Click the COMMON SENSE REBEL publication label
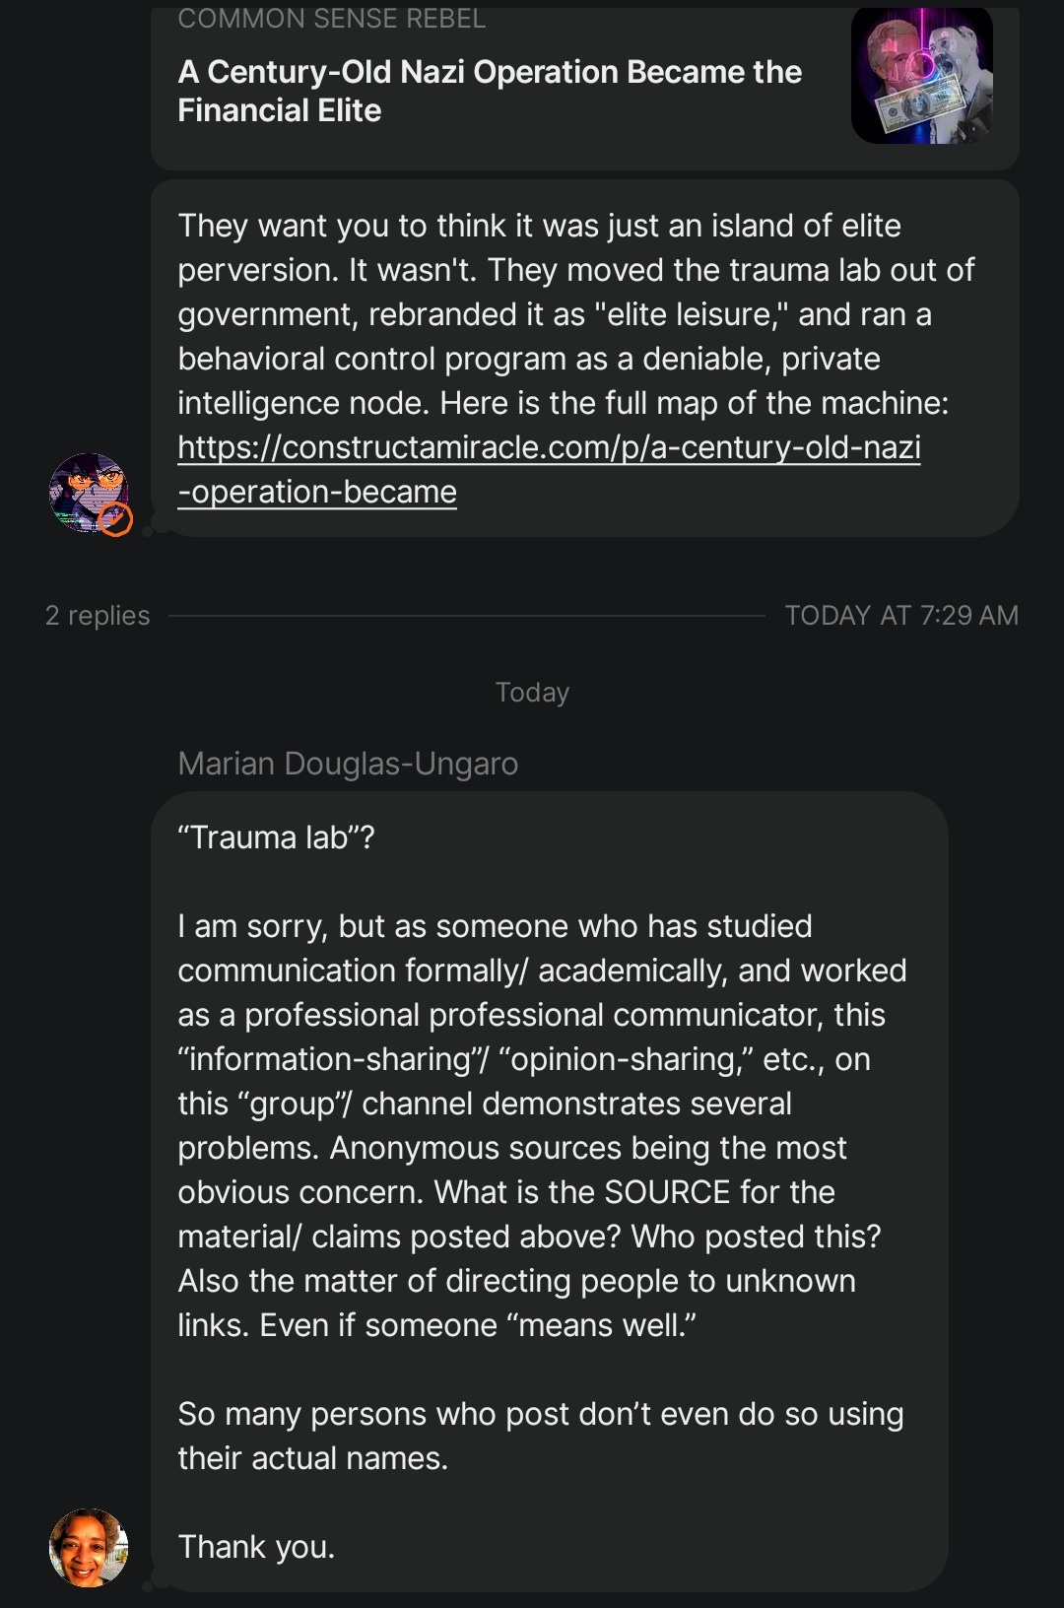 click(331, 19)
